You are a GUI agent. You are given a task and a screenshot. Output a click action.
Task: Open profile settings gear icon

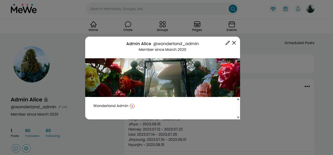coord(26,148)
